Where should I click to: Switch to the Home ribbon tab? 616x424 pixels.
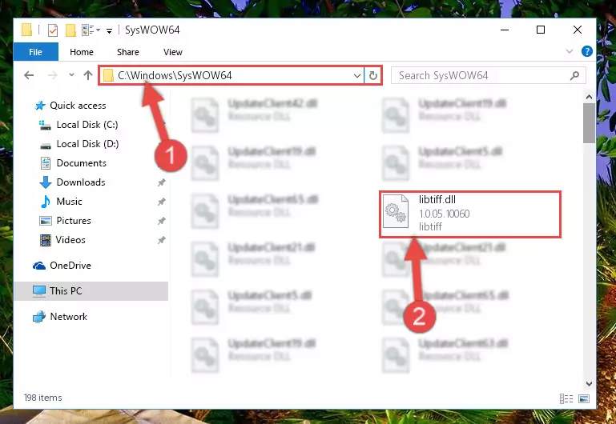(x=82, y=52)
